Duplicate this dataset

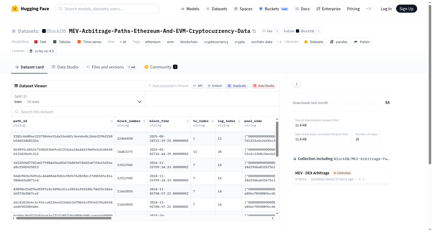[x=237, y=86]
